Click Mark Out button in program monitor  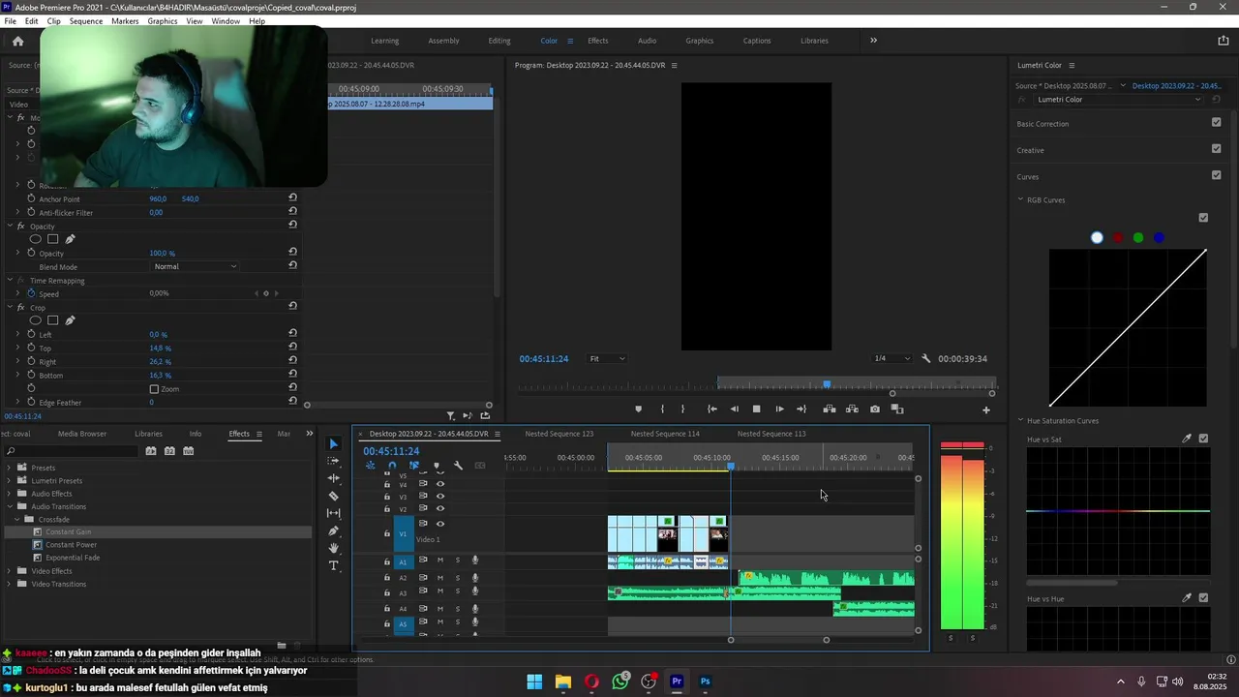tap(682, 409)
